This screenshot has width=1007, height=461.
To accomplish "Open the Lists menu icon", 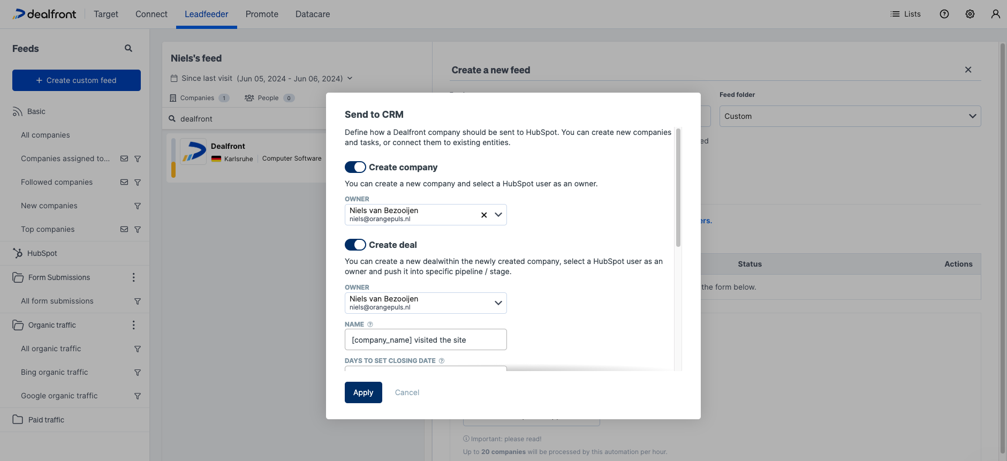I will (895, 14).
